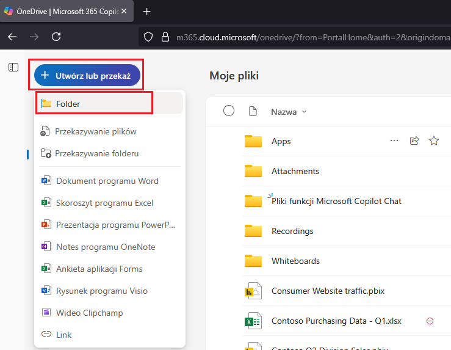This screenshot has width=451, height=350.
Task: Select Przekazywanie plików menu entry
Action: point(110,131)
